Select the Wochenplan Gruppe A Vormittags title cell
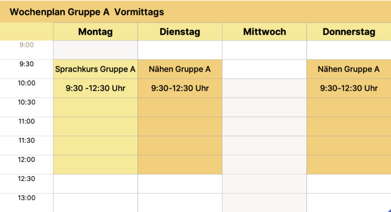This screenshot has width=391, height=212. click(x=87, y=12)
